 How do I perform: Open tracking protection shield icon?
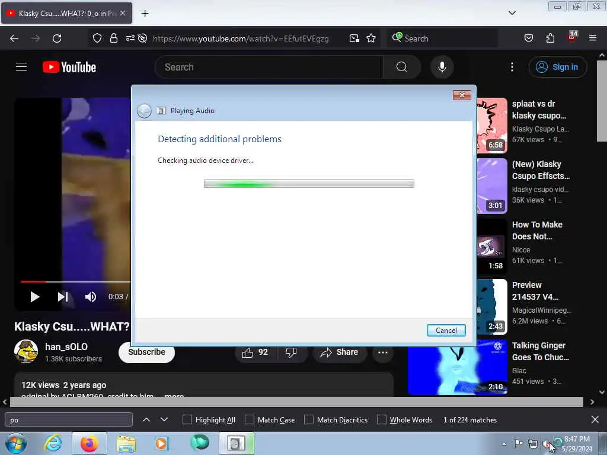click(x=97, y=39)
